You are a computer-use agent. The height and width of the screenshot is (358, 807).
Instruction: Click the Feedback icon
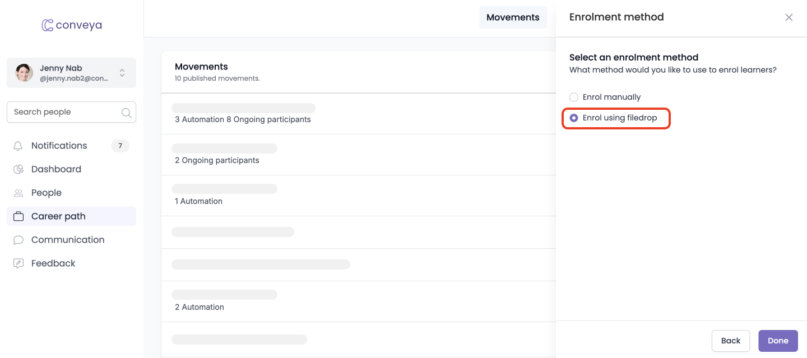tap(18, 263)
